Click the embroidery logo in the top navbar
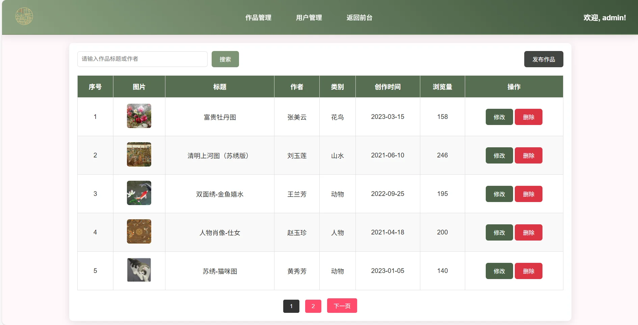The height and width of the screenshot is (325, 638). 24,16
